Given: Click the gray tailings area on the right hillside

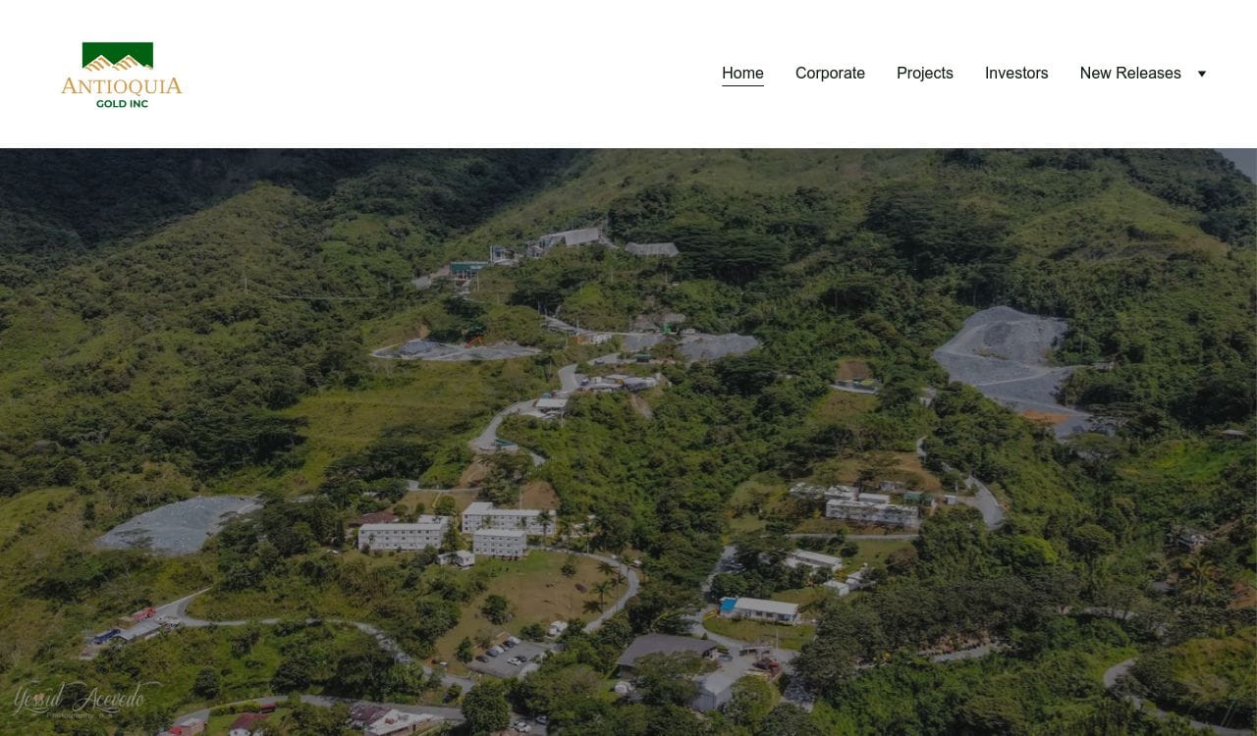Looking at the screenshot, I should coord(1007,363).
